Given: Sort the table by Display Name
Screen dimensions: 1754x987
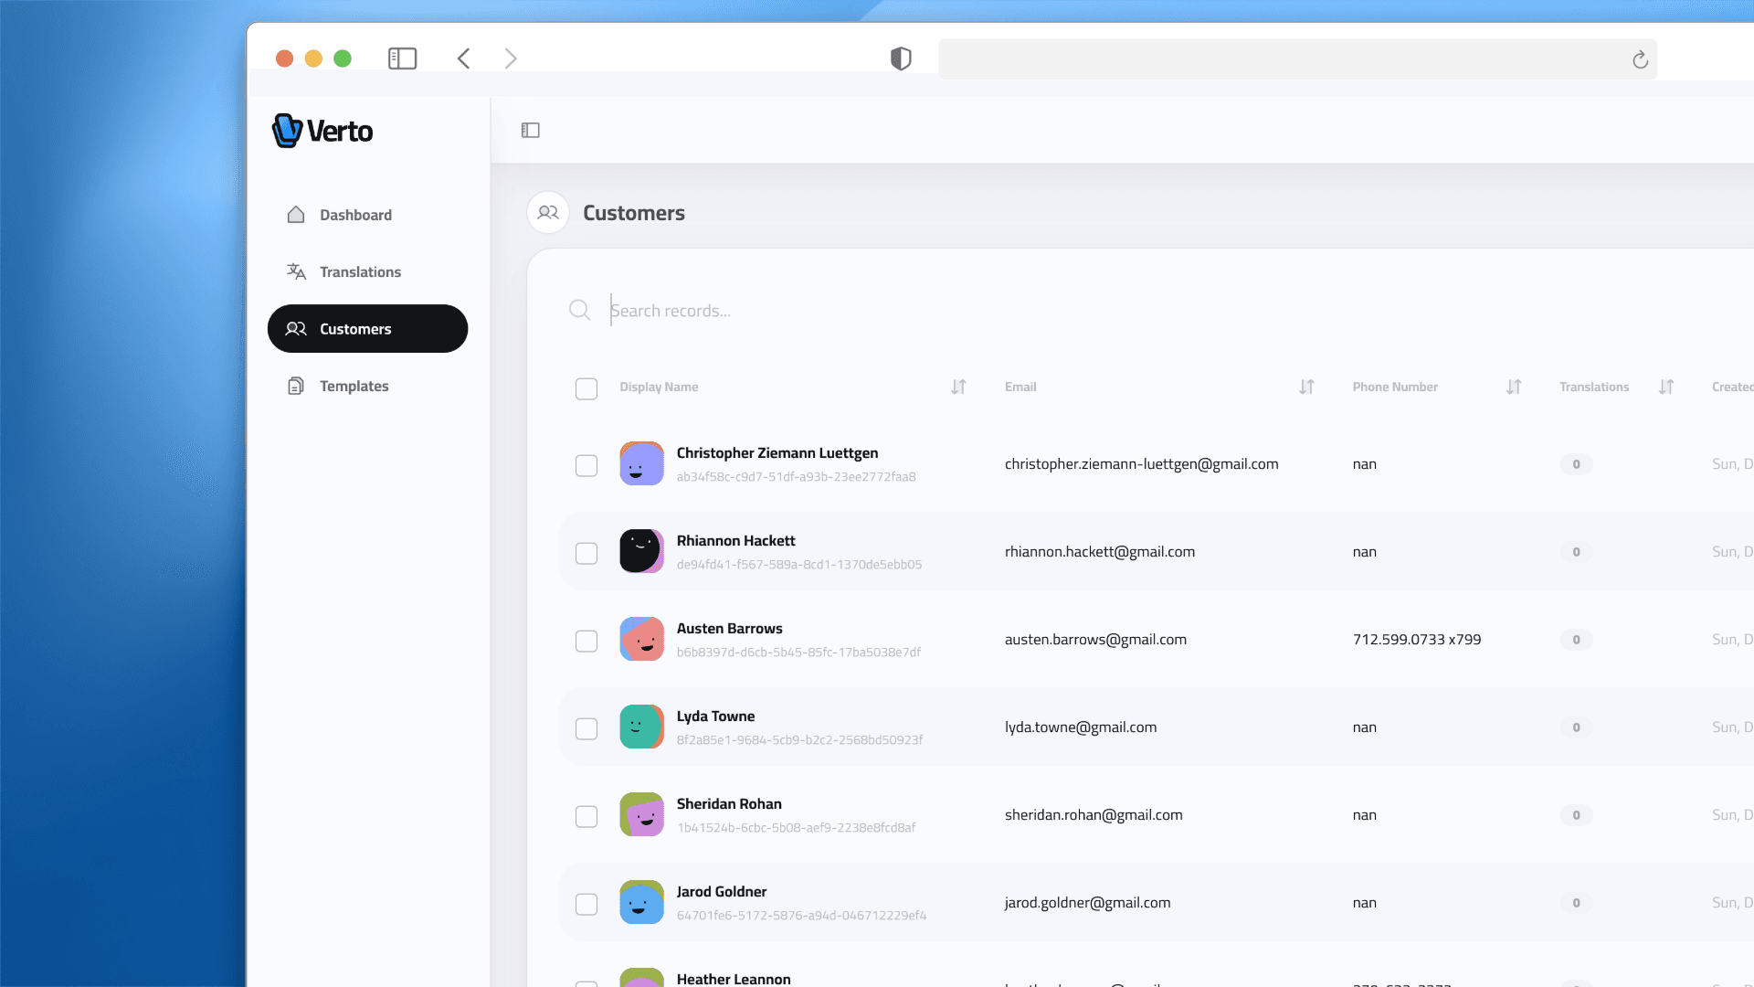Looking at the screenshot, I should point(958,387).
